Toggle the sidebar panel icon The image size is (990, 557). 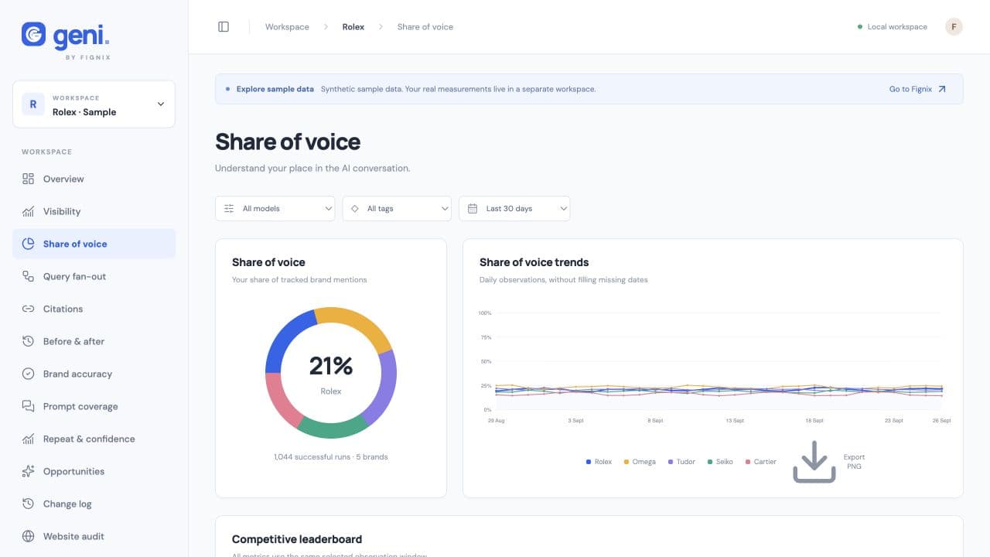(x=224, y=26)
